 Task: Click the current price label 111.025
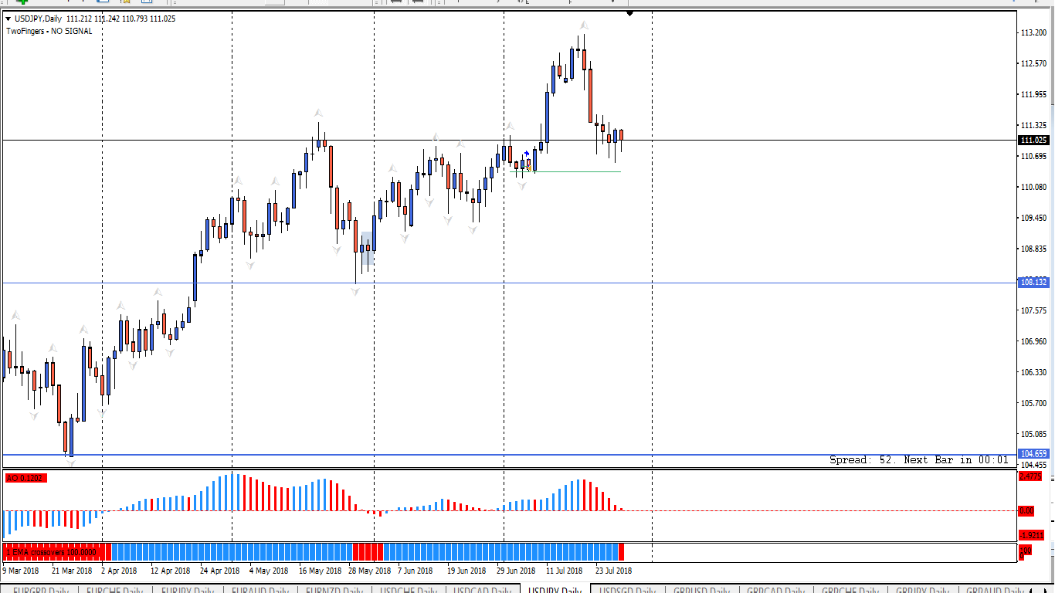pyautogui.click(x=1035, y=140)
